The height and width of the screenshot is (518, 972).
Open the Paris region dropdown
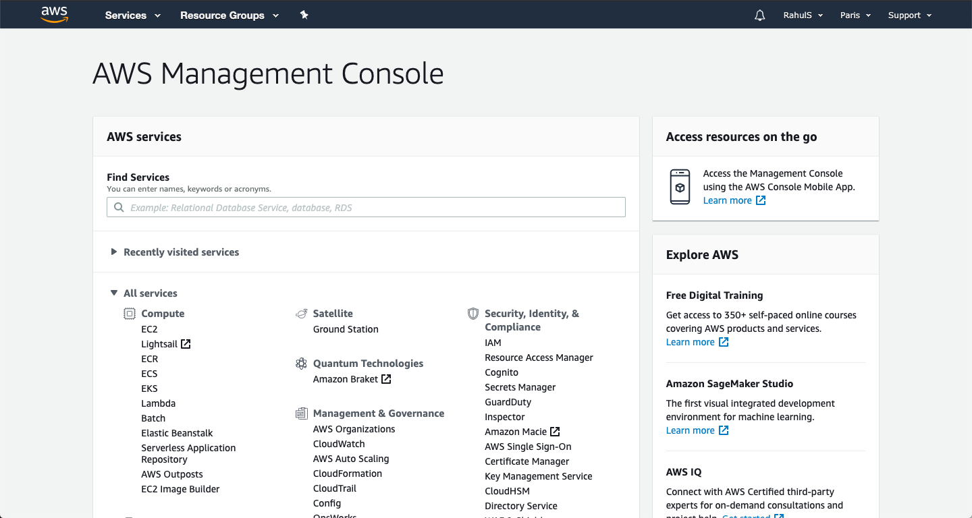coord(855,16)
